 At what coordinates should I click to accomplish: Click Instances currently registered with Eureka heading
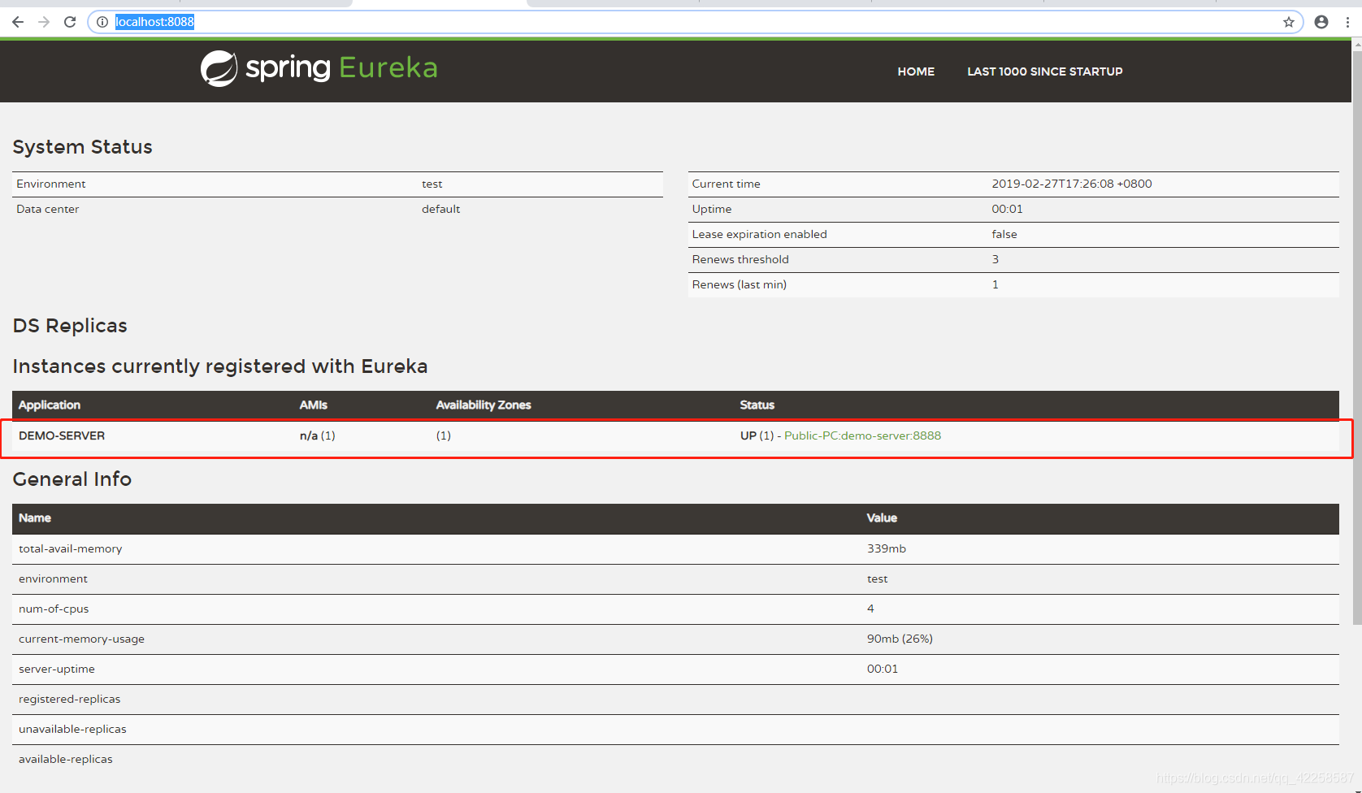[220, 366]
